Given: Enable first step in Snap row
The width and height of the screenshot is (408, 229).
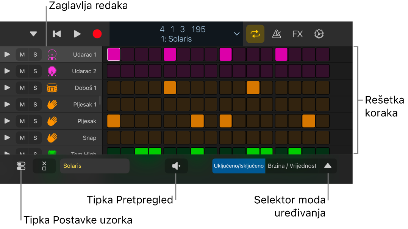Looking at the screenshot, I should (x=114, y=137).
